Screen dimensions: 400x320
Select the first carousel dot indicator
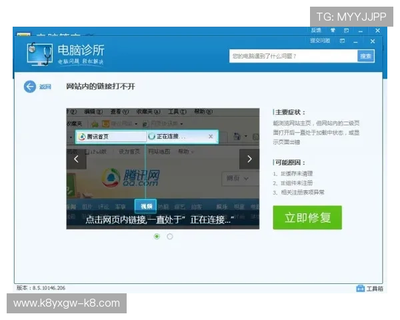tap(157, 237)
